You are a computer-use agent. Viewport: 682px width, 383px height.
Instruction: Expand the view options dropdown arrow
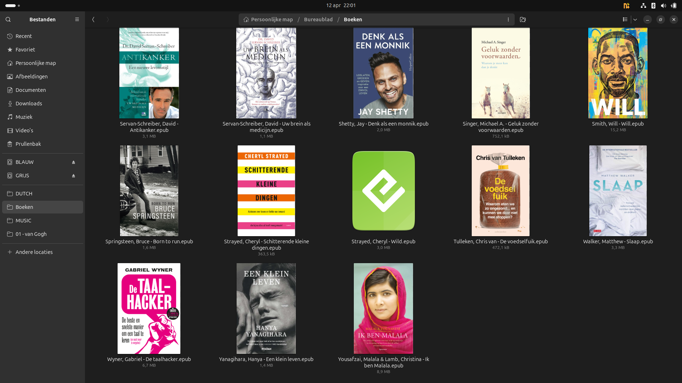point(635,20)
